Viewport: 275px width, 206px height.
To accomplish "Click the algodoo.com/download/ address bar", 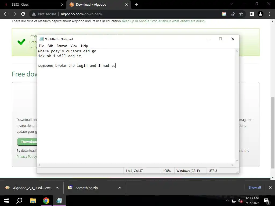I will pos(82,14).
